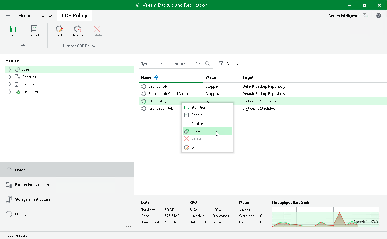Click the navigation pane overflow dots
Image resolution: width=387 pixels, height=239 pixels.
pyautogui.click(x=129, y=226)
